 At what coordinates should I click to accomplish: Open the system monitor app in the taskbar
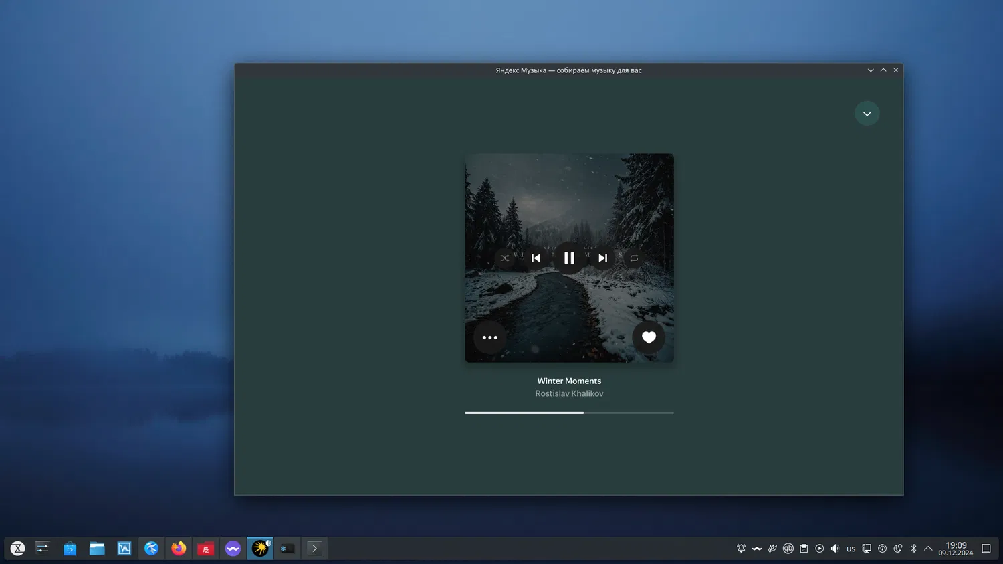point(124,549)
